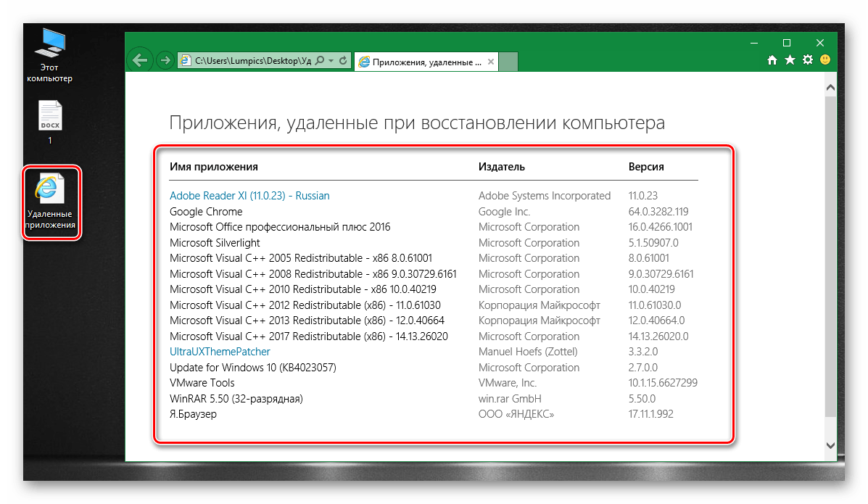Select Microsoft Visual C++ 2012 Redistributable entry
This screenshot has width=868, height=504.
click(305, 305)
